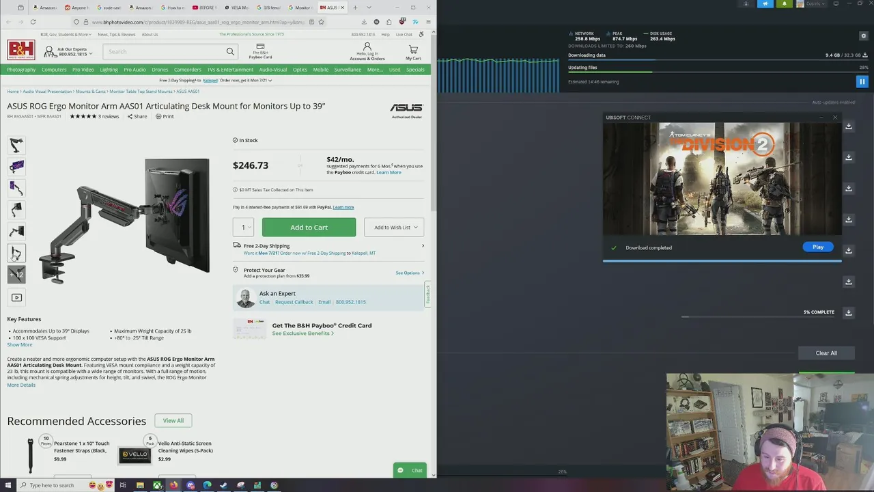Open the quantity dropdown next to Add to Cart
874x492 pixels.
(x=243, y=228)
